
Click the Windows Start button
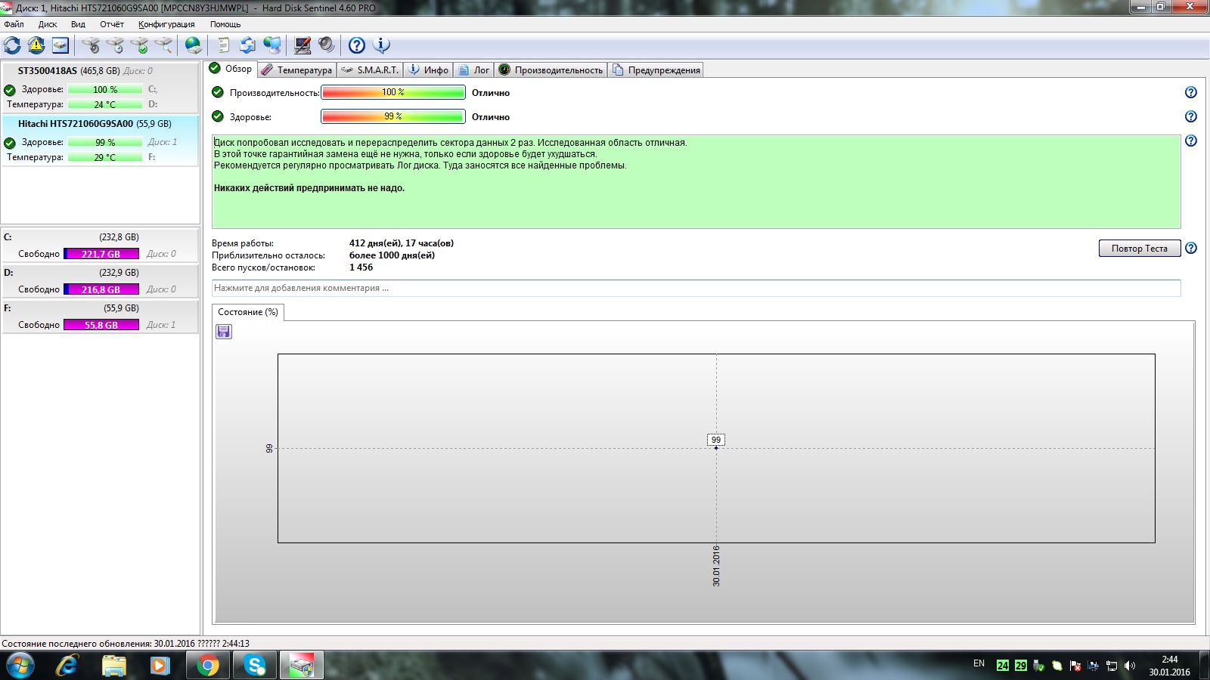(x=20, y=665)
